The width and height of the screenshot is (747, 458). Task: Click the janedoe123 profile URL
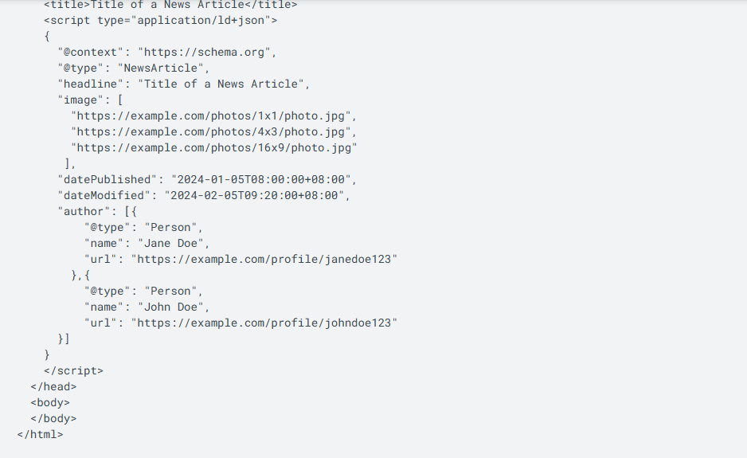tap(264, 260)
